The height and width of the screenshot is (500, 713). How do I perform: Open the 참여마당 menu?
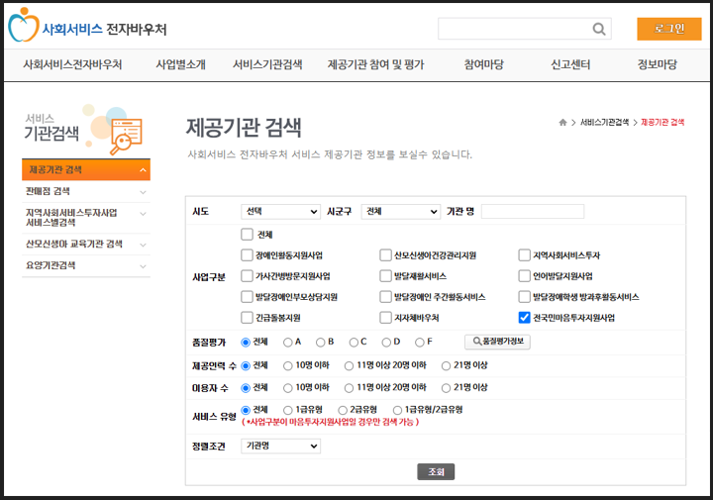pos(484,64)
